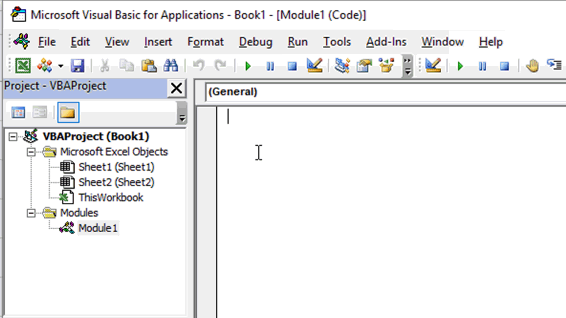The height and width of the screenshot is (318, 566).
Task: Run the macro with the green Run icon
Action: pyautogui.click(x=248, y=65)
